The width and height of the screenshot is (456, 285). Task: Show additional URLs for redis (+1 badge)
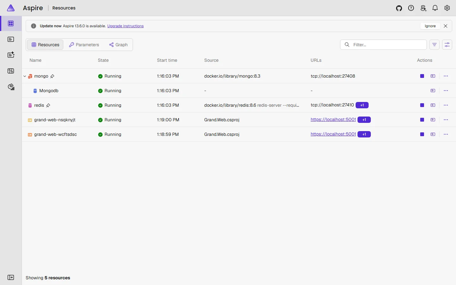[362, 105]
